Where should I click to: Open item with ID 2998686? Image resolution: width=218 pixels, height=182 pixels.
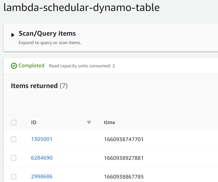click(x=42, y=177)
